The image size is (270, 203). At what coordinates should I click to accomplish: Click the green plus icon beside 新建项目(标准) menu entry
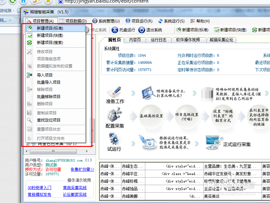(29, 28)
